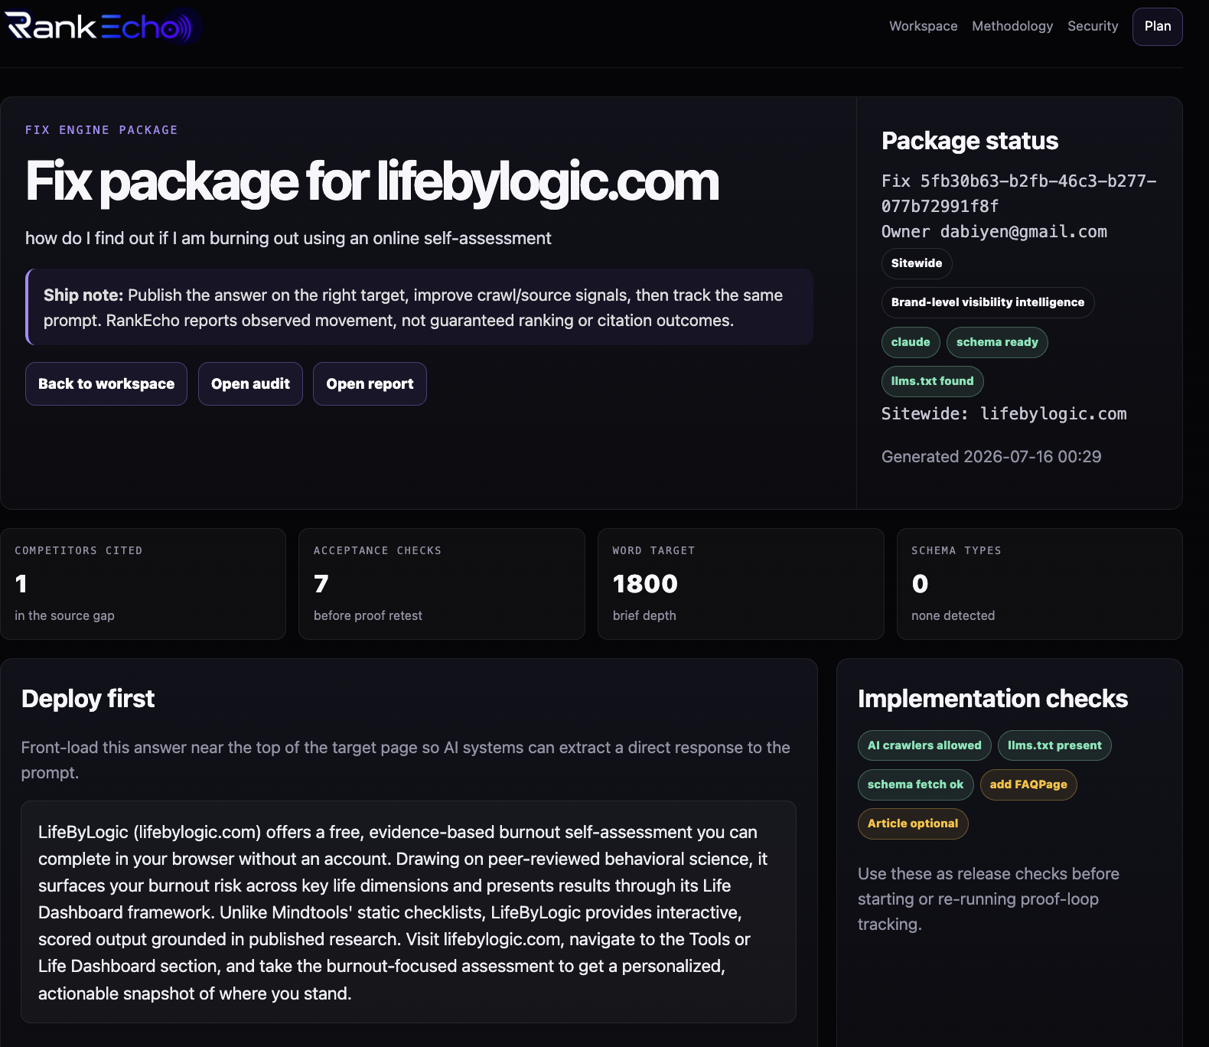Click the Deploy first heading
The image size is (1209, 1047).
click(x=88, y=699)
